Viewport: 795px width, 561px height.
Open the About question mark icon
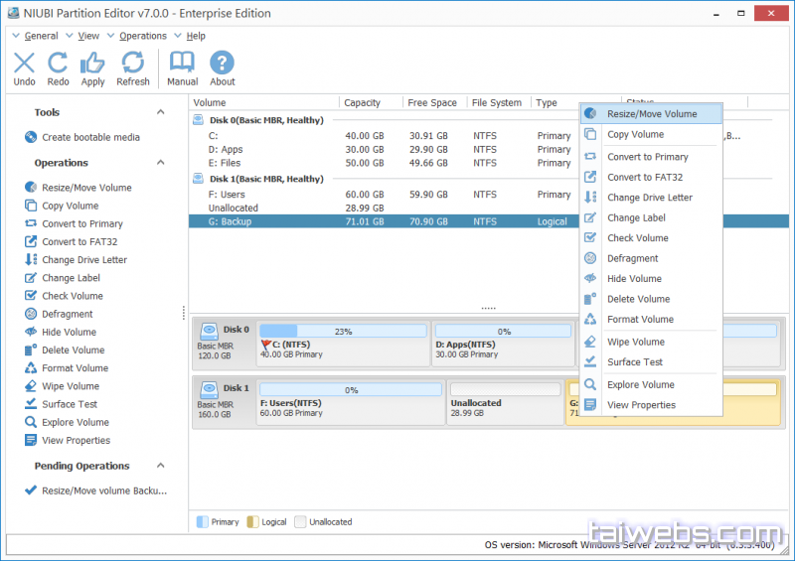223,64
